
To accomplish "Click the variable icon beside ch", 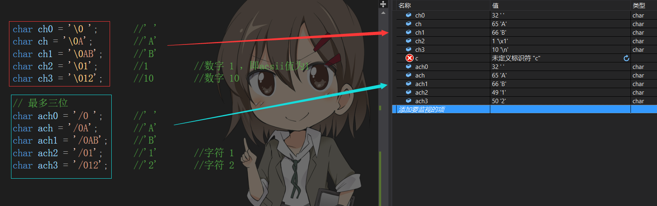I will click(408, 24).
